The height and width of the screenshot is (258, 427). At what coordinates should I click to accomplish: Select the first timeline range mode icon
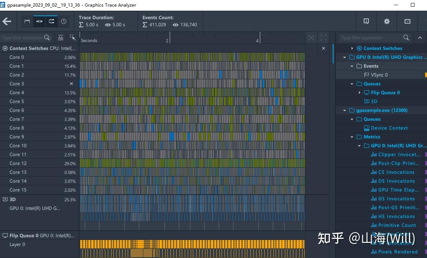pyautogui.click(x=27, y=21)
